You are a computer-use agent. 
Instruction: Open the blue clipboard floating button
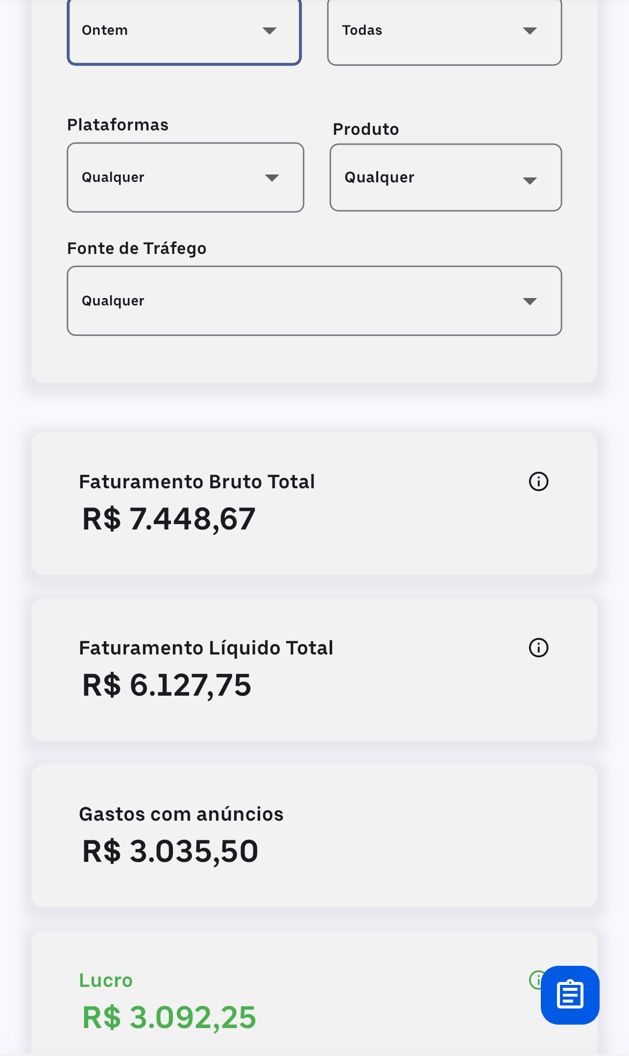click(570, 995)
